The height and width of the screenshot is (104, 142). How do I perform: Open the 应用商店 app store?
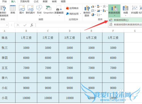72,8
